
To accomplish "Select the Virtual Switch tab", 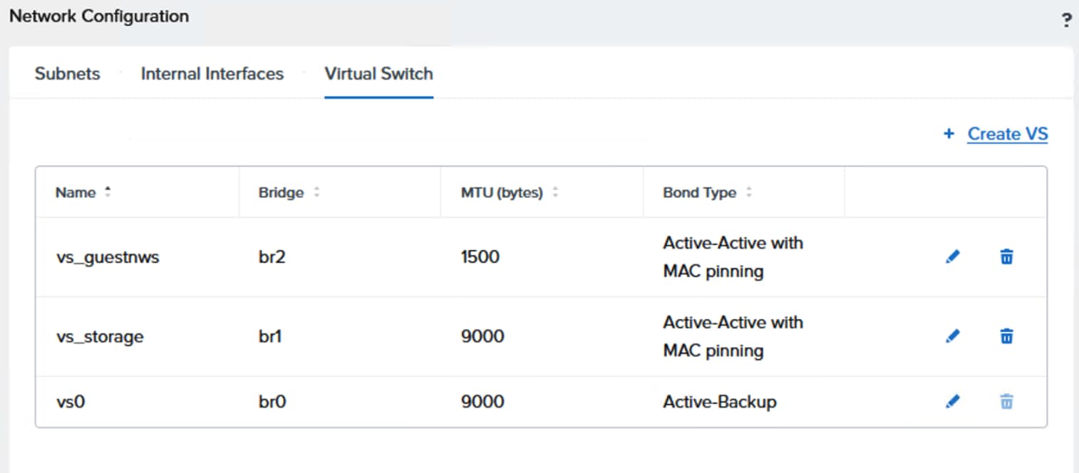I will point(378,73).
